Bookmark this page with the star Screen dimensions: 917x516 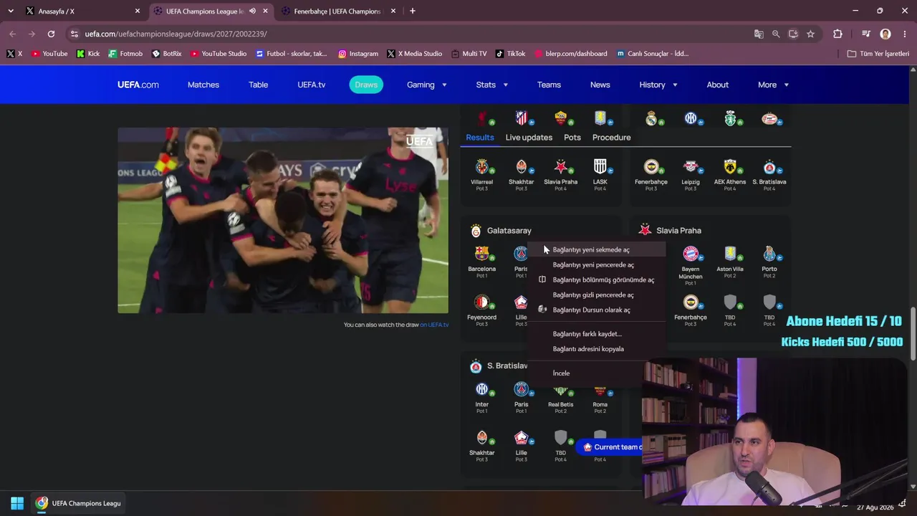(x=810, y=34)
